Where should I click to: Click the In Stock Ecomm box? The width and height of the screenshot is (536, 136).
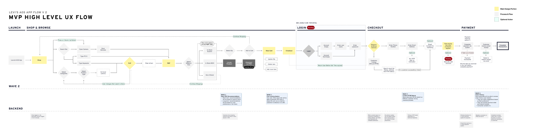[210, 51]
